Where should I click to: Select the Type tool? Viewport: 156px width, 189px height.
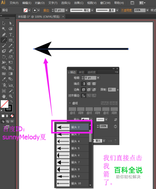pos(11,34)
